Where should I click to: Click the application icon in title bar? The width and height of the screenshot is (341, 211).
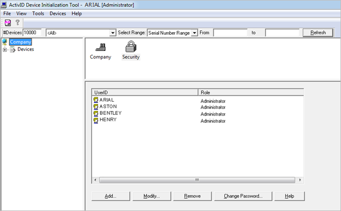click(4, 4)
